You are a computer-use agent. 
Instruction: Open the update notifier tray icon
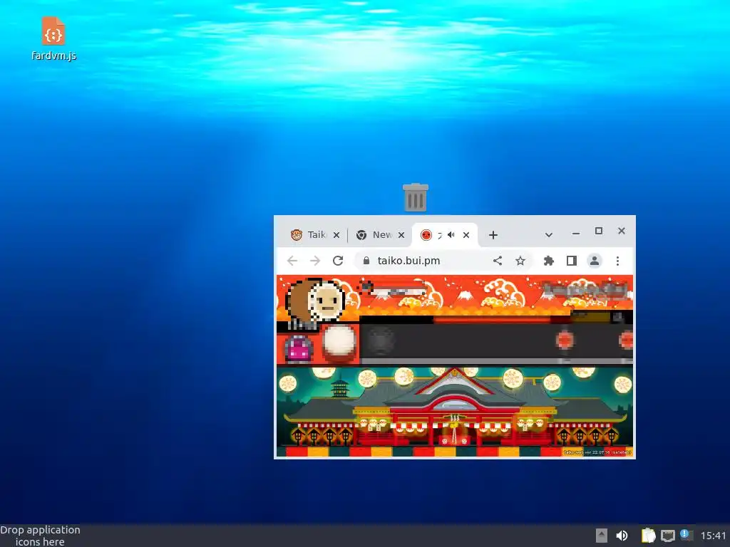687,535
